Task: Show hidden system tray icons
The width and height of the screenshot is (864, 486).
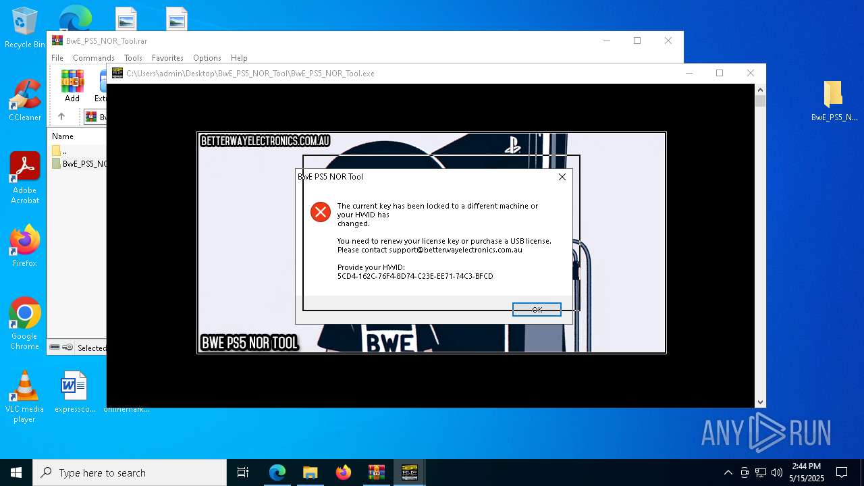Action: point(728,473)
